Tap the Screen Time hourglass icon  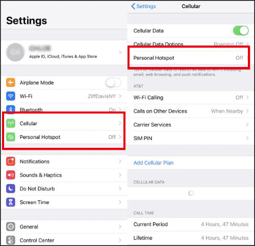coord(11,202)
